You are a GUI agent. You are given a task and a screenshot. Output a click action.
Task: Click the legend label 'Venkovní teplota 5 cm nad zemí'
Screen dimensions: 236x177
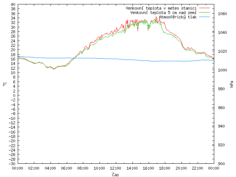[163, 13]
